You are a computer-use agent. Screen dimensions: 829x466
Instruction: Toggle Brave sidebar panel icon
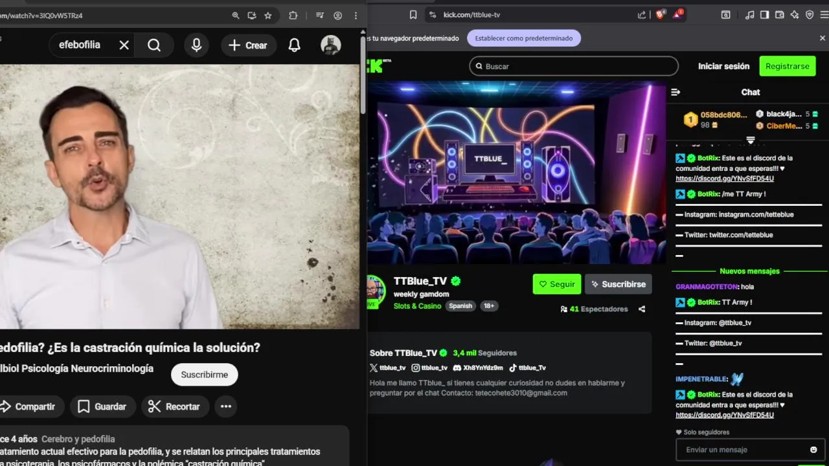tap(765, 15)
